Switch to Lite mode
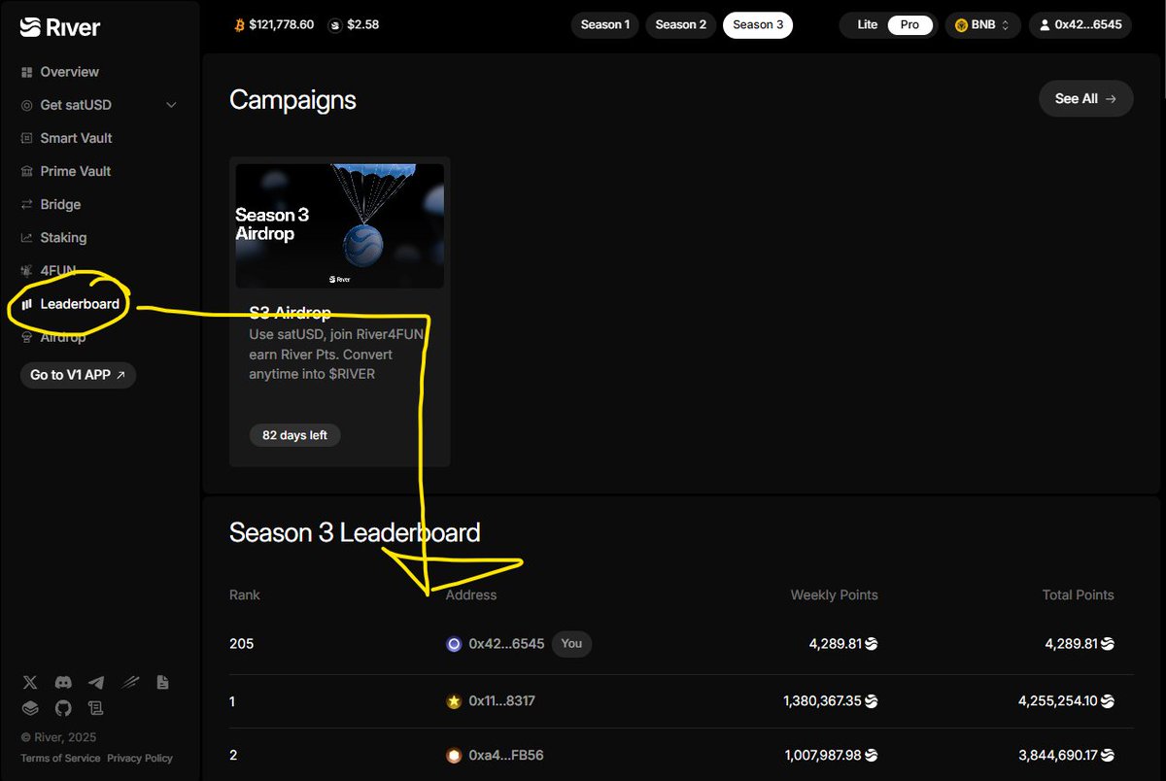Image resolution: width=1166 pixels, height=781 pixels. (867, 25)
